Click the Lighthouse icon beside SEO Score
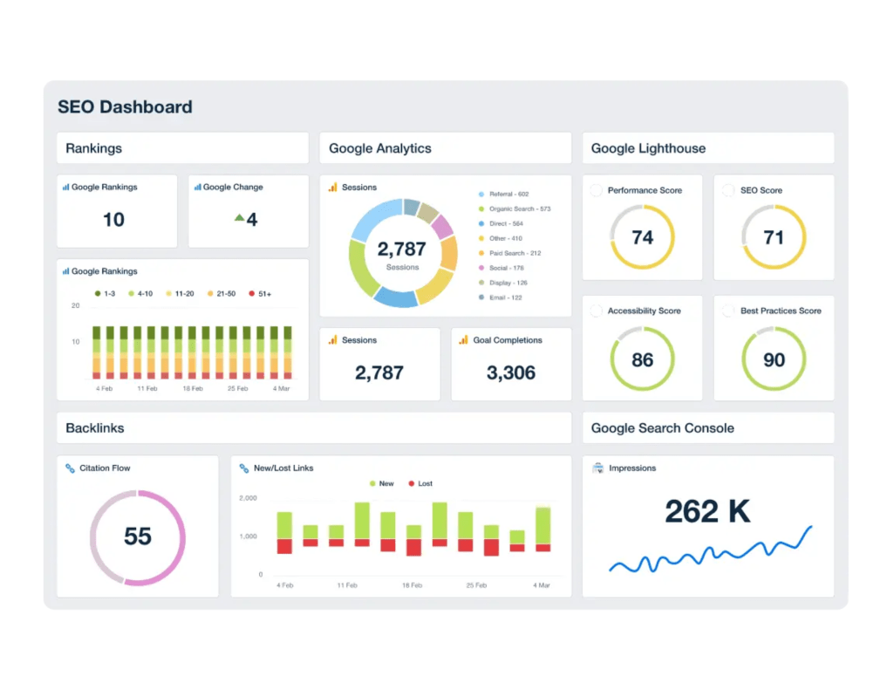Screen dimensions: 893x690 pos(728,190)
